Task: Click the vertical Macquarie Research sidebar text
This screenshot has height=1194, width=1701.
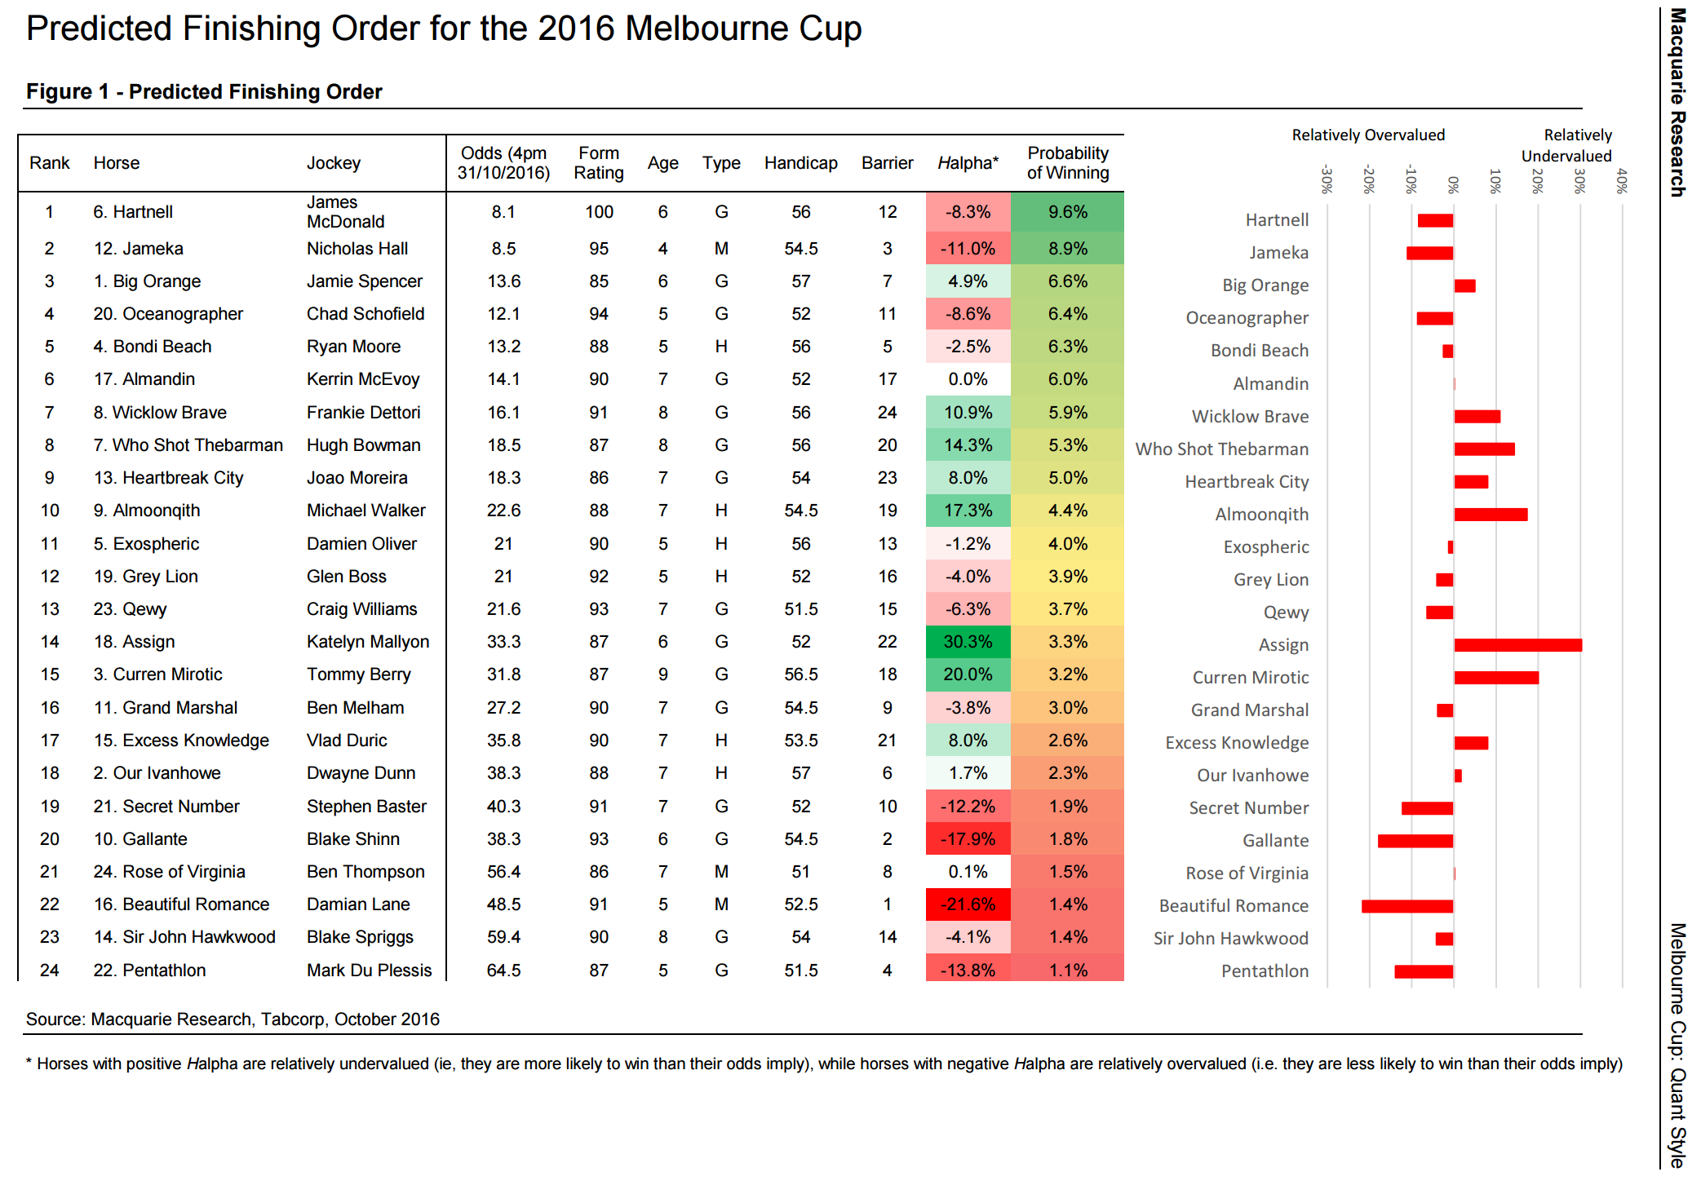Action: coord(1677,102)
